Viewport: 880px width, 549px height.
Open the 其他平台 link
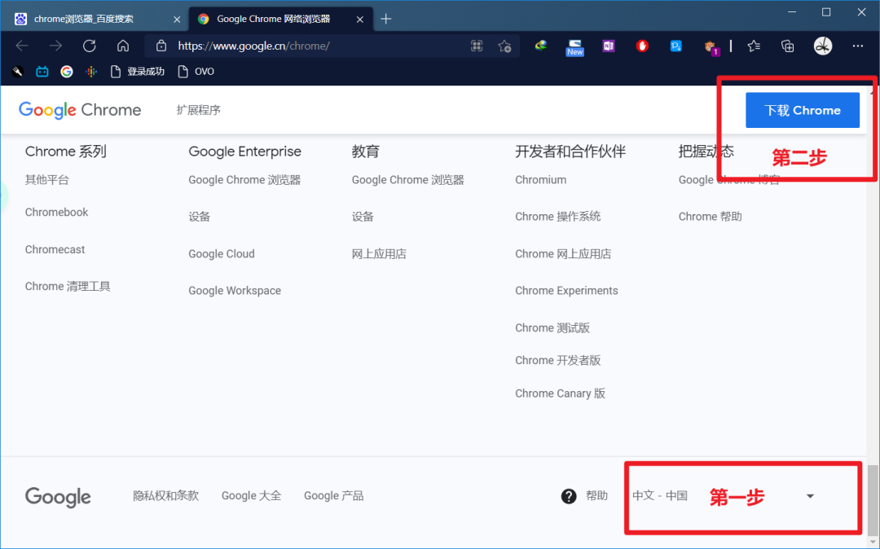coord(47,180)
